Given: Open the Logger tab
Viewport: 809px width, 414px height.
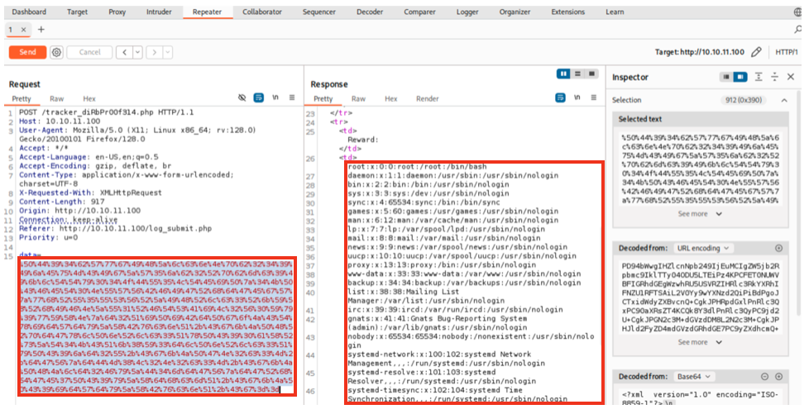Looking at the screenshot, I should (467, 12).
